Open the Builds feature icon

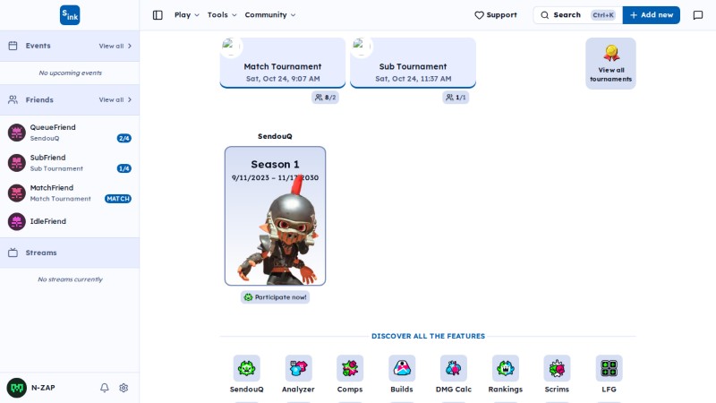(x=402, y=368)
